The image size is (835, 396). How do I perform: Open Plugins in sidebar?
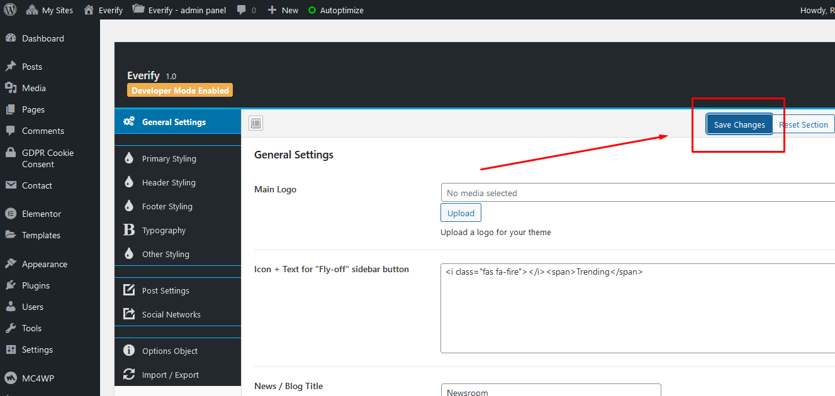click(36, 285)
